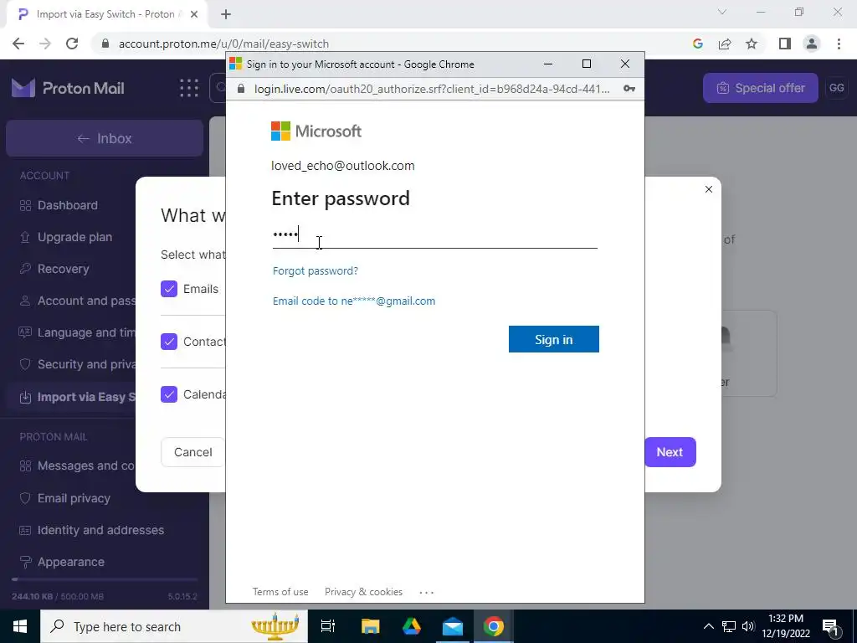Click the Upgrade plan sidebar icon
Viewport: 857px width, 643px height.
[25, 237]
